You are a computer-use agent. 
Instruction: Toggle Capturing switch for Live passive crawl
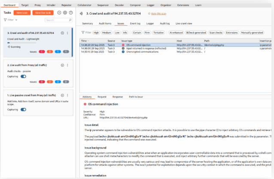(23, 109)
